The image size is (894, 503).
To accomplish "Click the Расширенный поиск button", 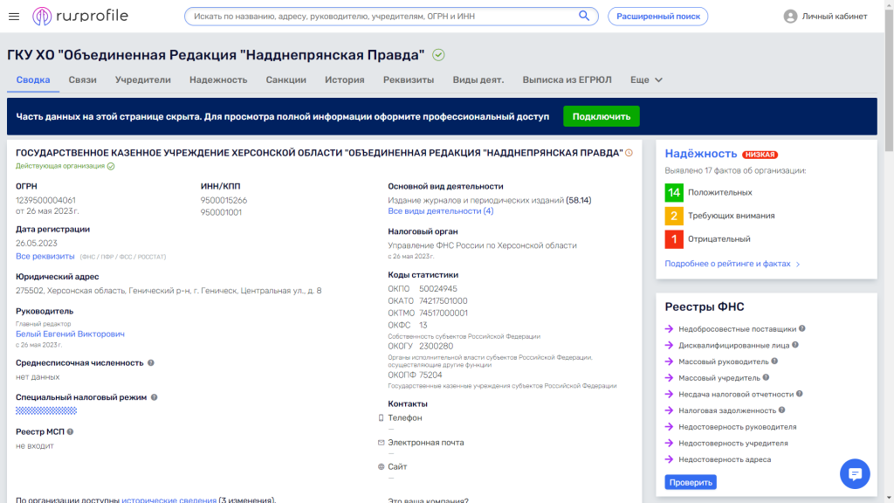I will [x=657, y=16].
